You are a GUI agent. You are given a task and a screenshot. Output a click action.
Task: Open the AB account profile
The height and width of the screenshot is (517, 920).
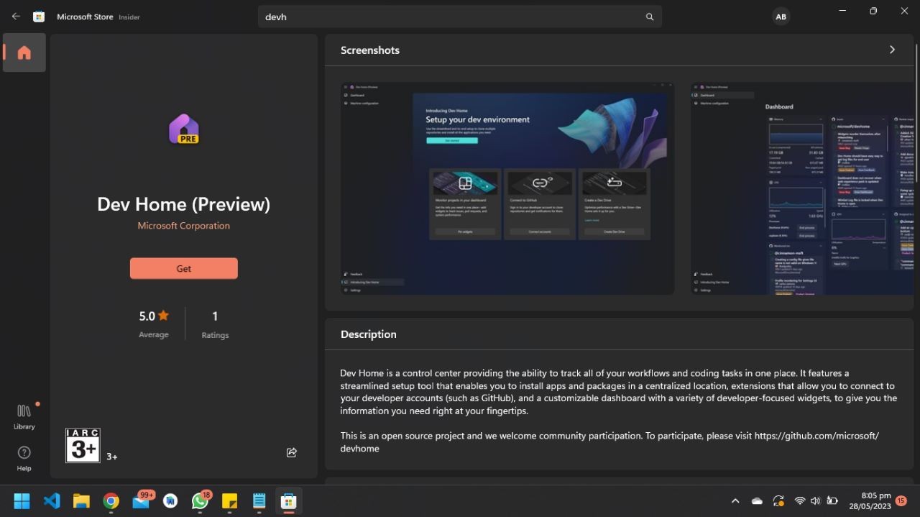[x=781, y=17]
